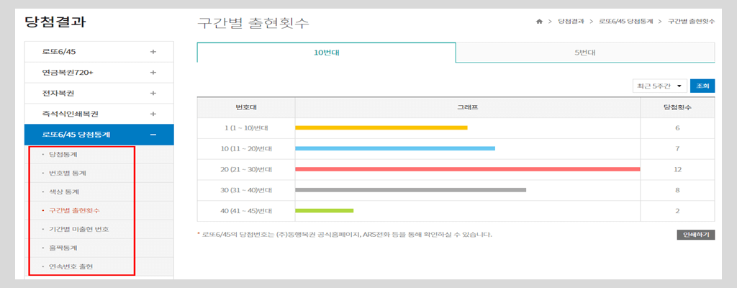Click the row label 10 (11 ~ 20)번대
The height and width of the screenshot is (288, 737).
point(246,149)
